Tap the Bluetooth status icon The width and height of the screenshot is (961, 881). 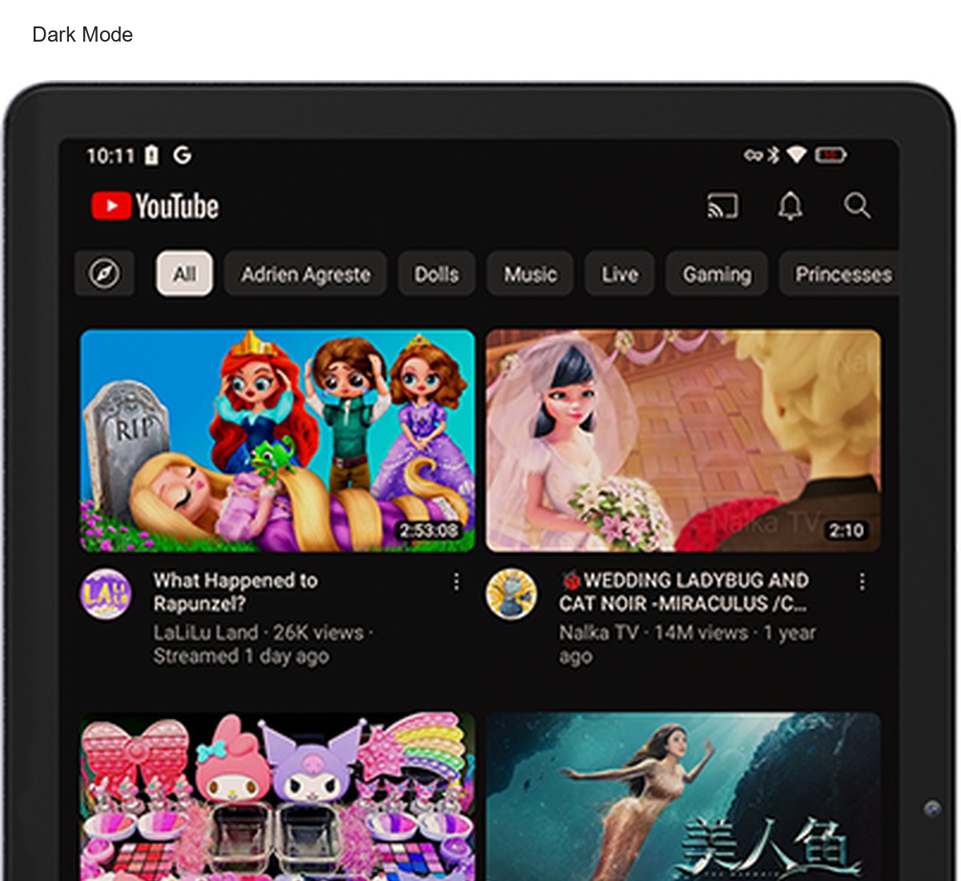pos(773,155)
